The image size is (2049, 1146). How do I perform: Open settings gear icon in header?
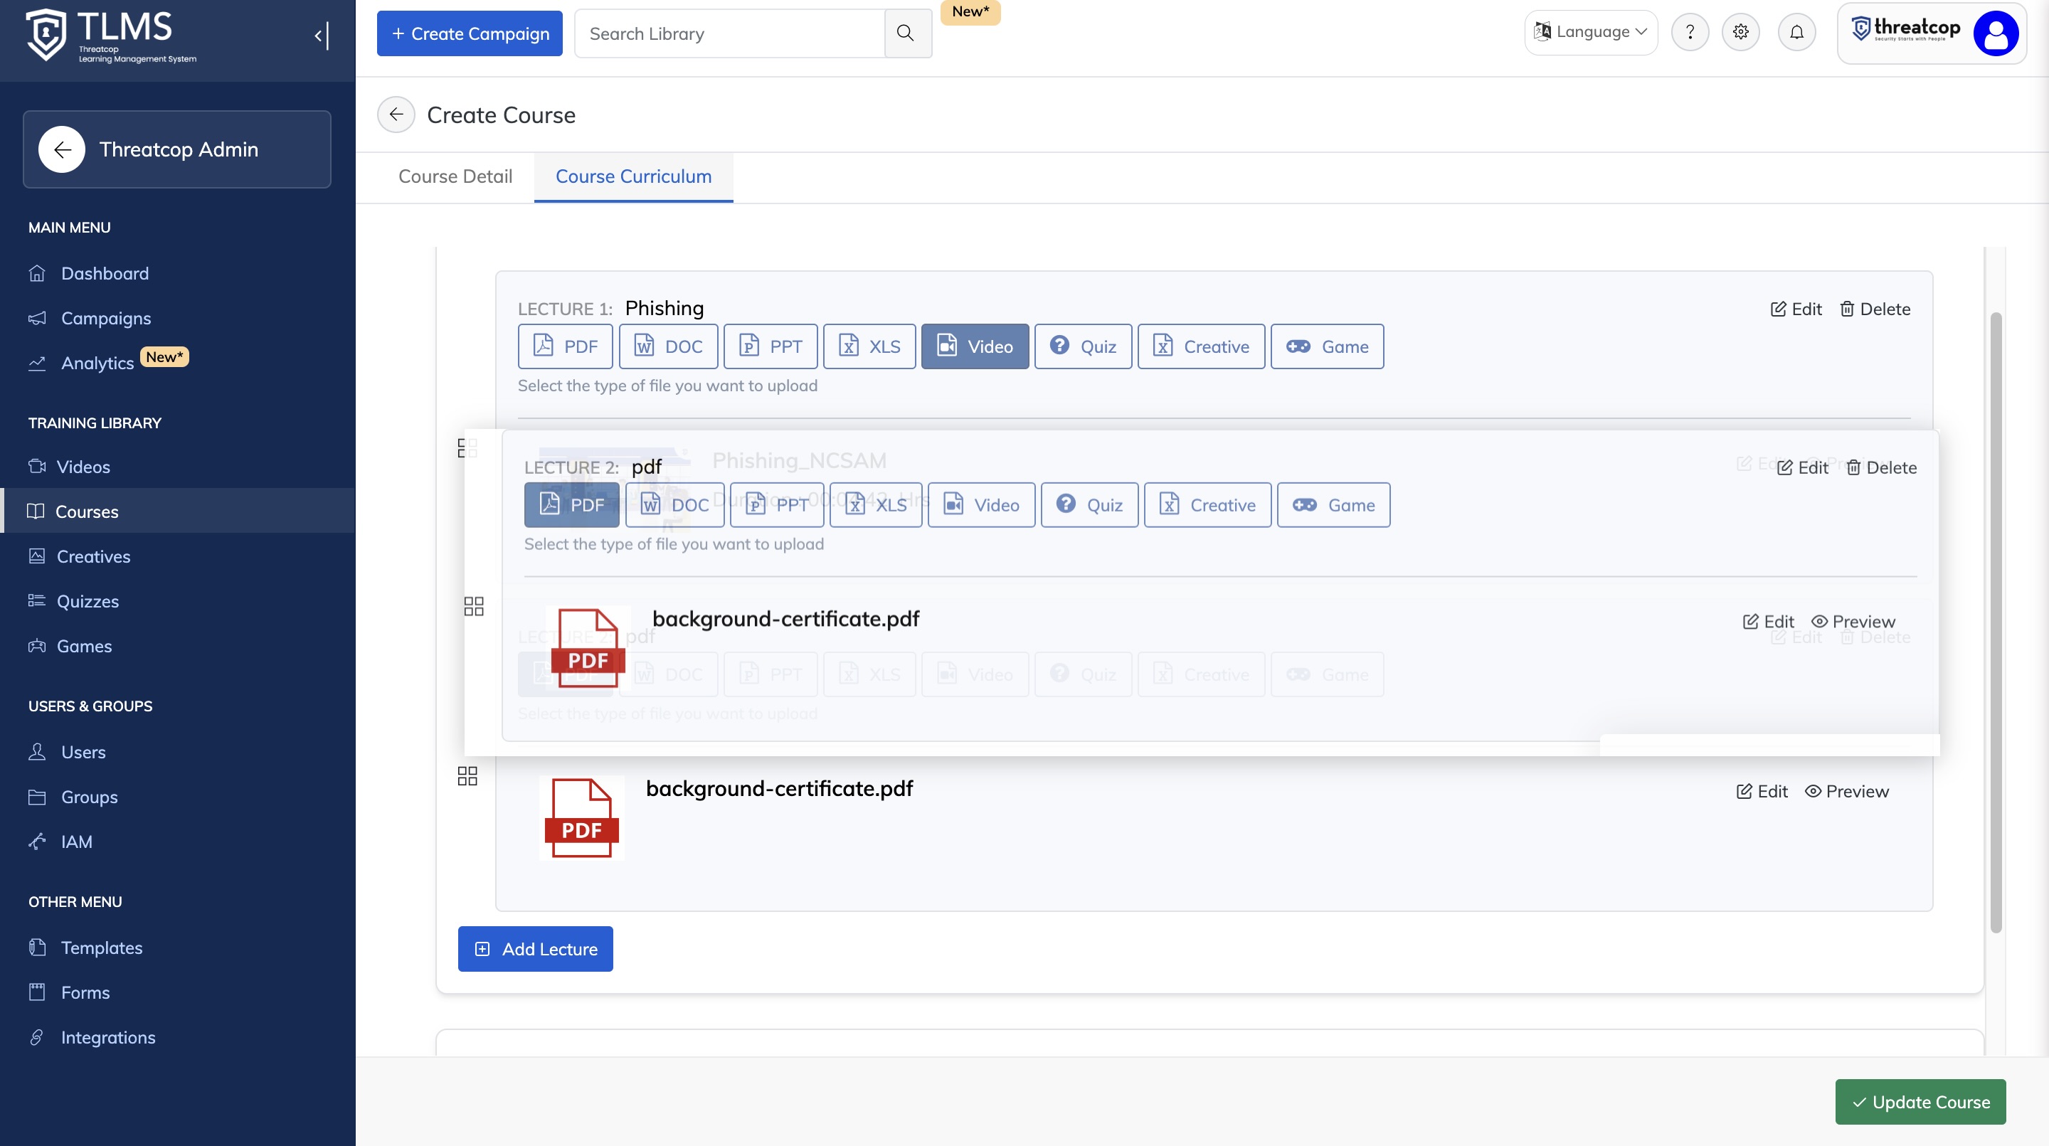click(1740, 32)
